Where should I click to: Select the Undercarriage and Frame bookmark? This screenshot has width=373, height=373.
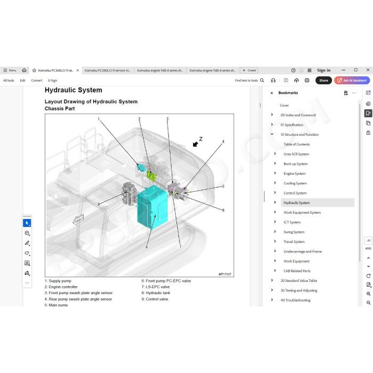[303, 252]
